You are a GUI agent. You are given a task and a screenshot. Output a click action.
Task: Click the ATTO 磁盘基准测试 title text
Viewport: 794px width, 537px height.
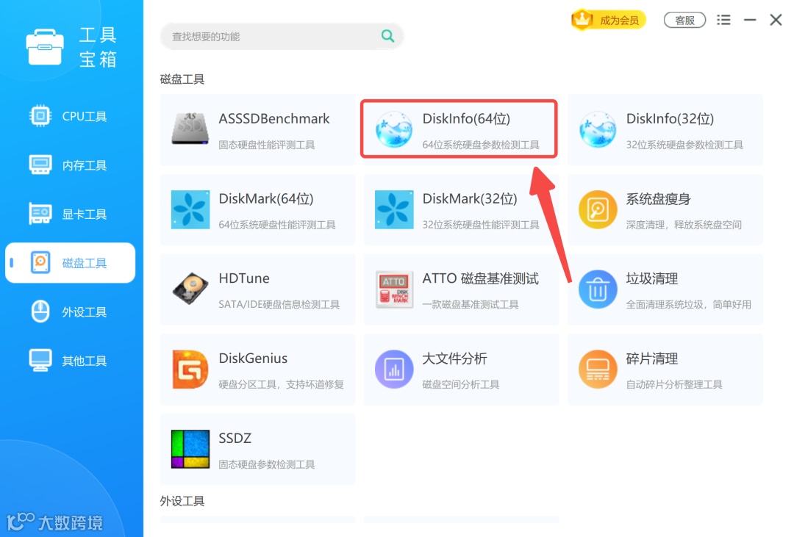pyautogui.click(x=481, y=278)
